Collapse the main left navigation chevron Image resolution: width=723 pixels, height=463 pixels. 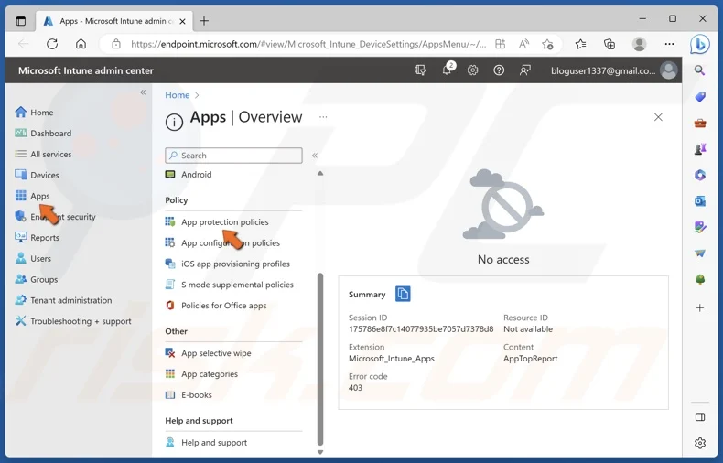pyautogui.click(x=143, y=92)
